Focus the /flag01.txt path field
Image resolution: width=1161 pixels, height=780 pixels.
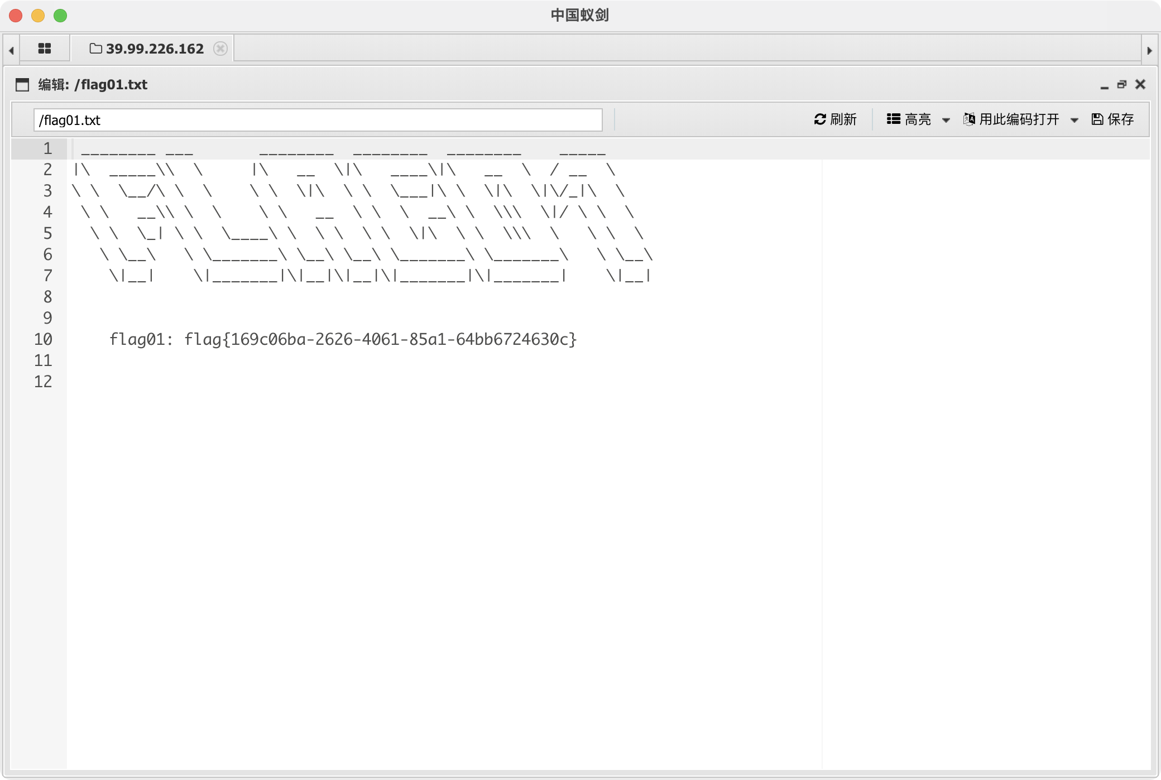tap(318, 120)
